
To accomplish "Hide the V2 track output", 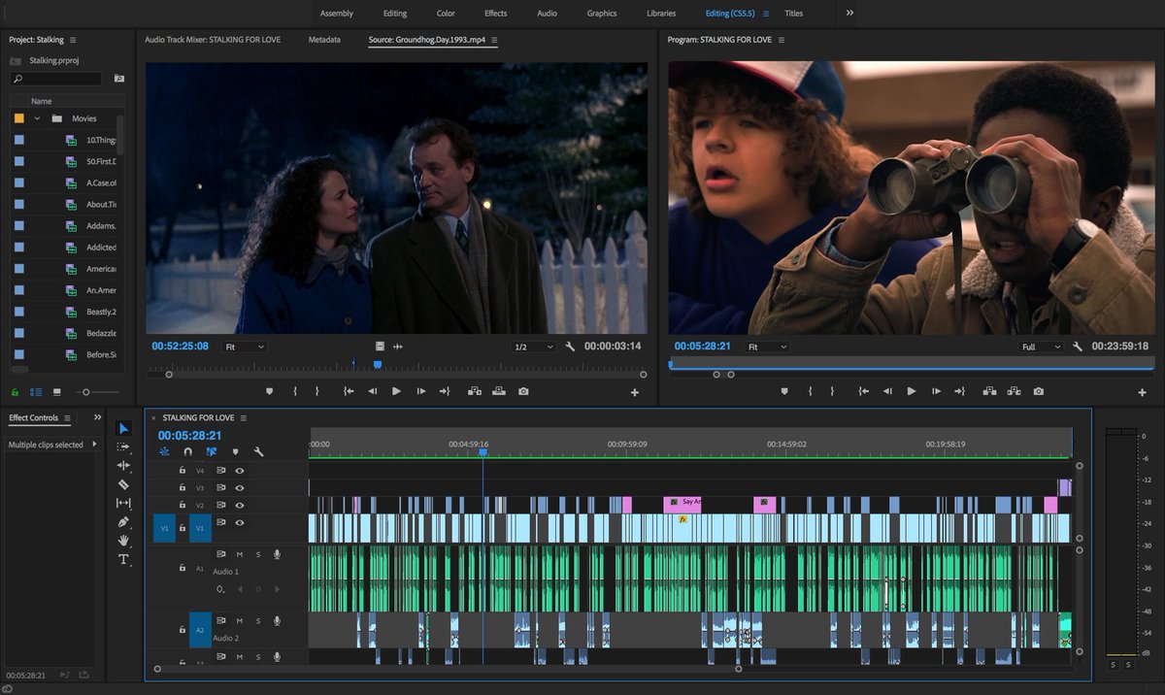I will coord(240,506).
